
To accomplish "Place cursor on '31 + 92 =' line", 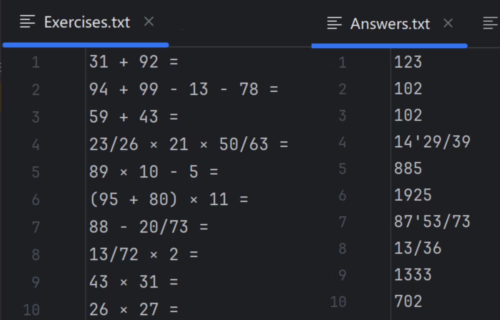I will [x=133, y=62].
